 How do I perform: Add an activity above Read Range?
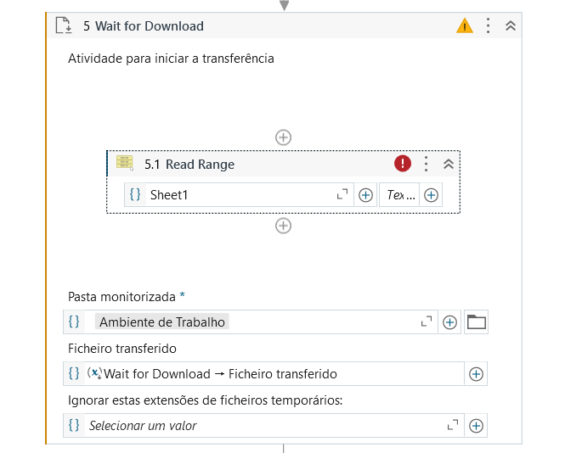(x=284, y=137)
